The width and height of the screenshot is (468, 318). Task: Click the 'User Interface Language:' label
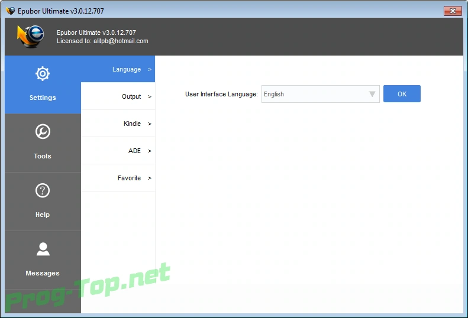[221, 94]
